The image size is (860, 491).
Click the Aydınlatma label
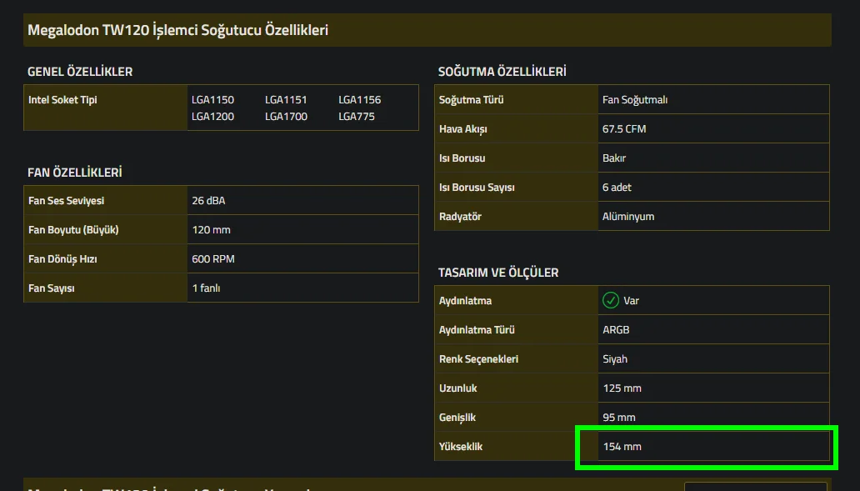465,301
